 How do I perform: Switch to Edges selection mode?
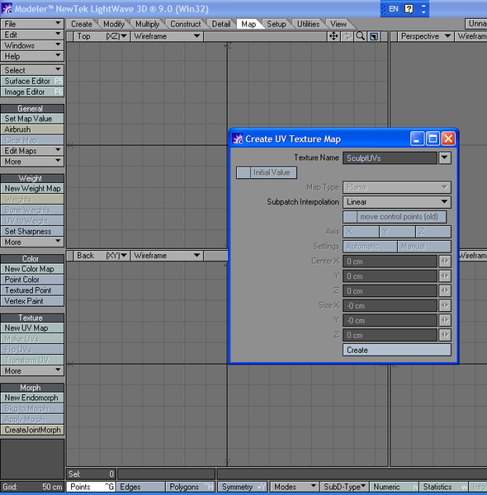(141, 487)
